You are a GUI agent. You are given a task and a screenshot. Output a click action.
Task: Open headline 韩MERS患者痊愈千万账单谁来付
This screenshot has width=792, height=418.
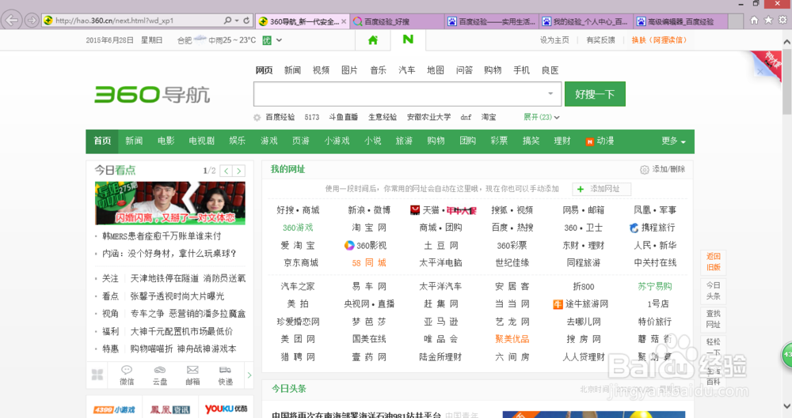(162, 236)
